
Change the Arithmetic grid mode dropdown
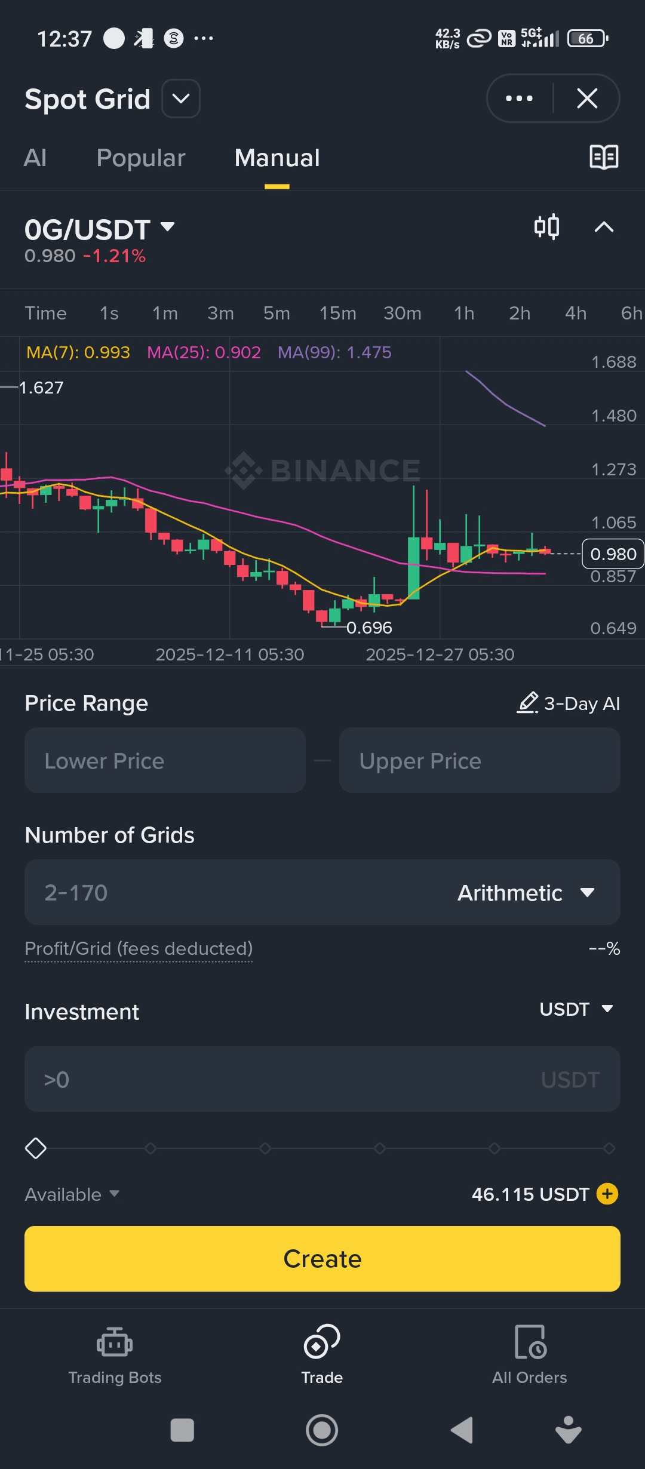click(x=526, y=893)
